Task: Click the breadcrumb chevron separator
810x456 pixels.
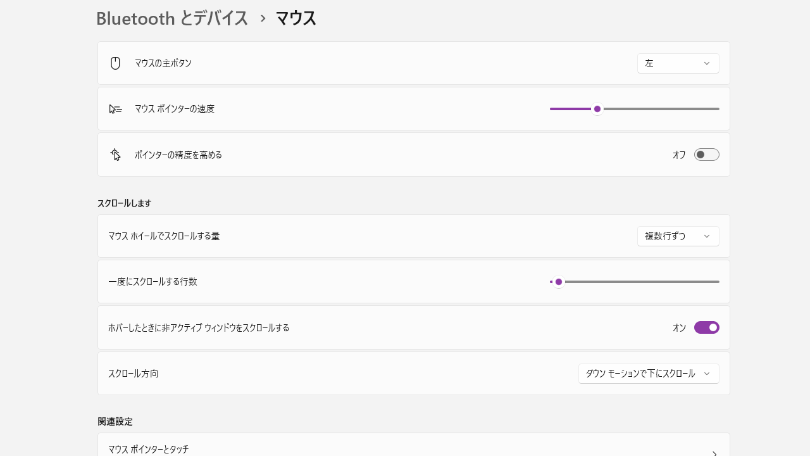Action: [263, 18]
